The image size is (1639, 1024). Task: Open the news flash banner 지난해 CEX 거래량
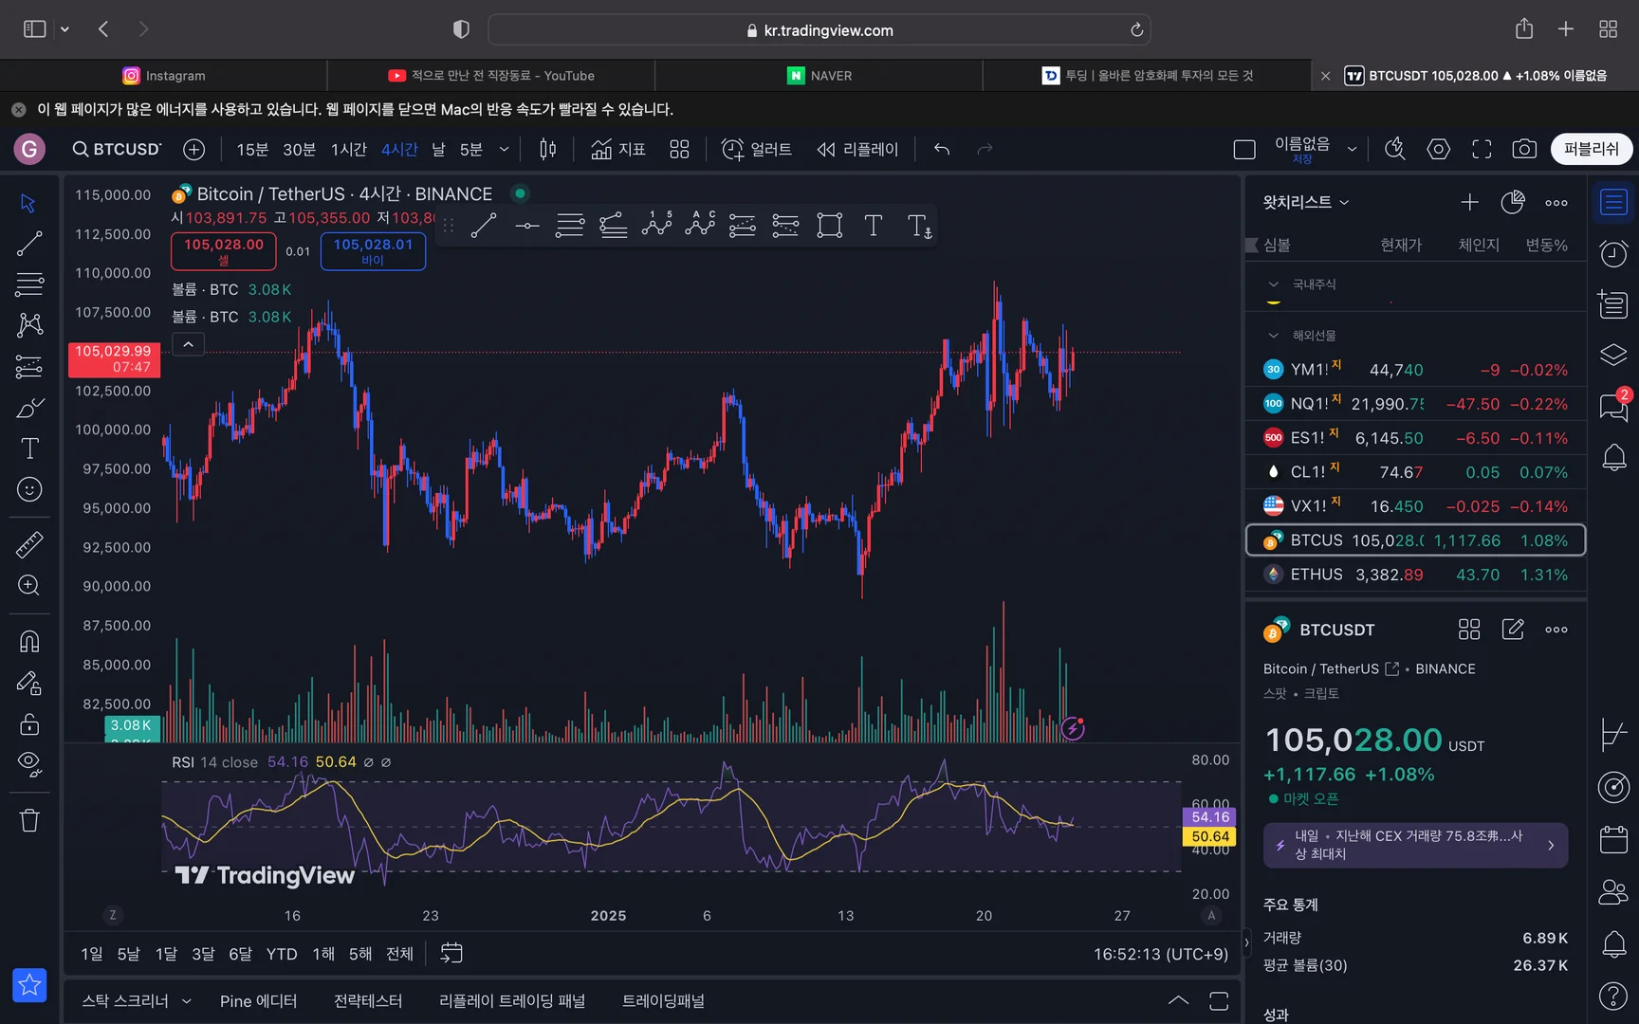pos(1415,845)
